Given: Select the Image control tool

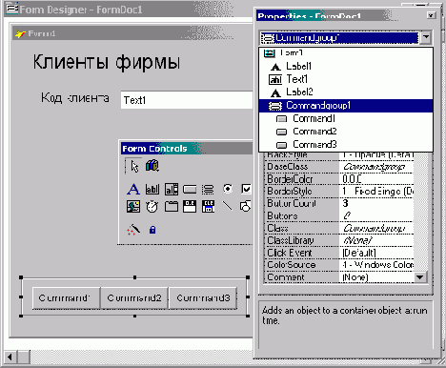Looking at the screenshot, I should (x=133, y=207).
